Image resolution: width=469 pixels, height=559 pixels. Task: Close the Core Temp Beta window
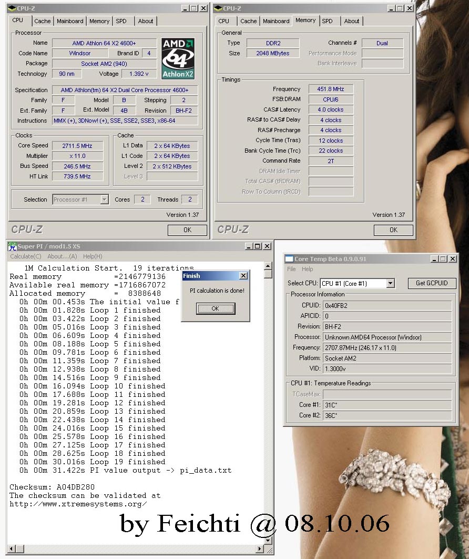coord(452,259)
